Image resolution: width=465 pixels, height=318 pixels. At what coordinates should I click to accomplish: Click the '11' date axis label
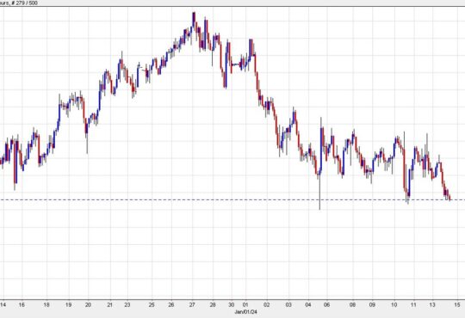tap(413, 304)
